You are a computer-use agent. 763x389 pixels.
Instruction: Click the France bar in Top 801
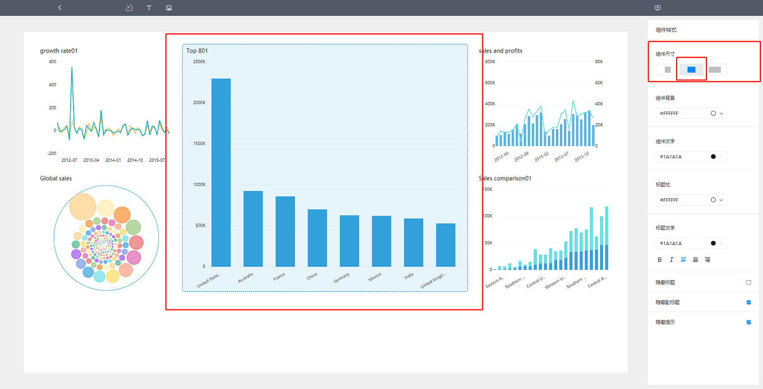click(x=285, y=232)
